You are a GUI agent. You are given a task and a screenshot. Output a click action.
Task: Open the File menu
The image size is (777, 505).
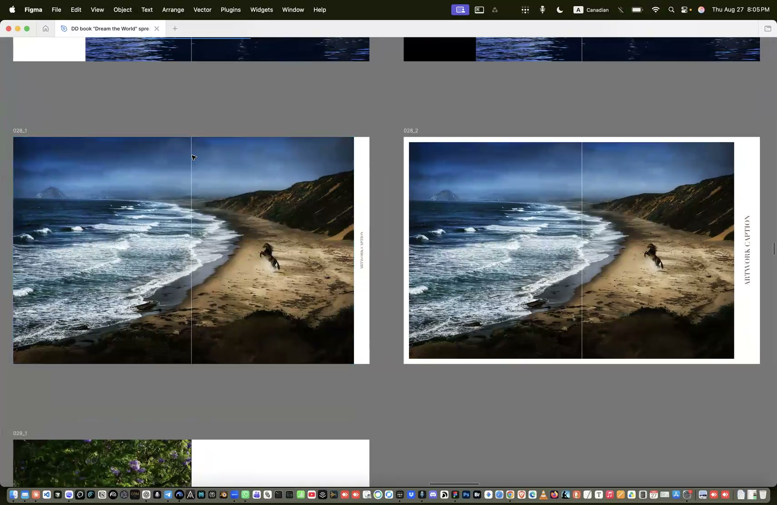[56, 10]
